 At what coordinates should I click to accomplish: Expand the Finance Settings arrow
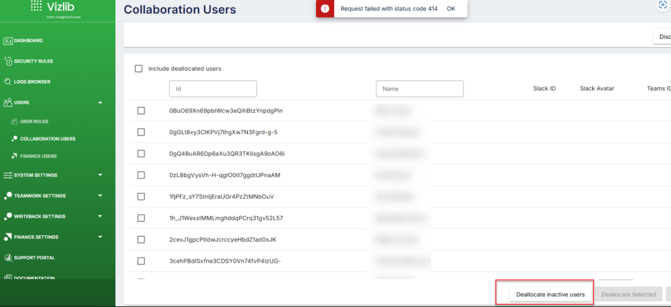(100, 237)
